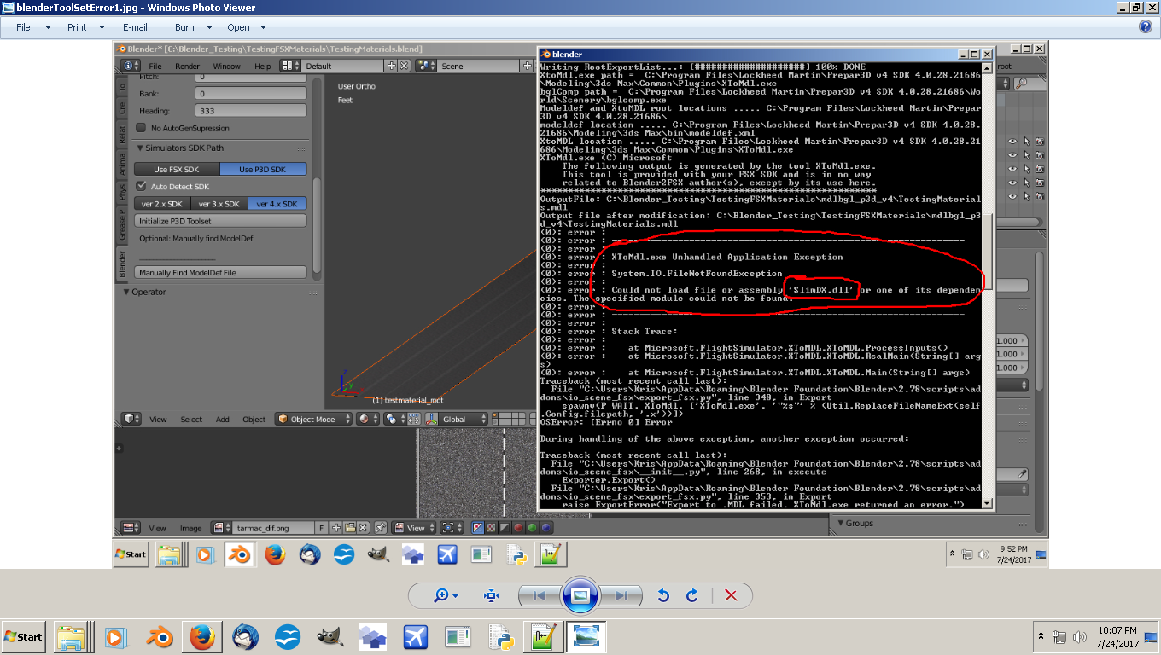
Task: Open the Blender Info editor type selector
Action: point(130,66)
